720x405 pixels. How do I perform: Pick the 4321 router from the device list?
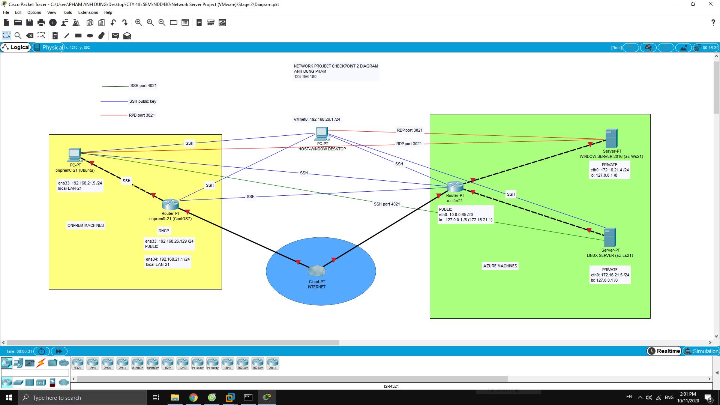point(78,363)
